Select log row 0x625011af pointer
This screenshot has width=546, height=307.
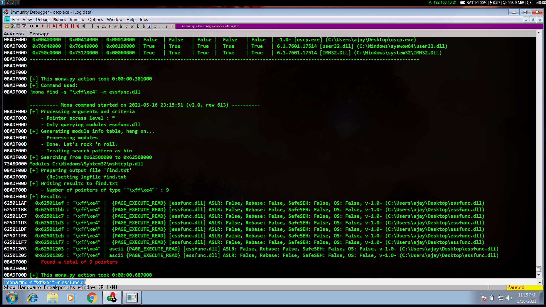tap(269, 203)
